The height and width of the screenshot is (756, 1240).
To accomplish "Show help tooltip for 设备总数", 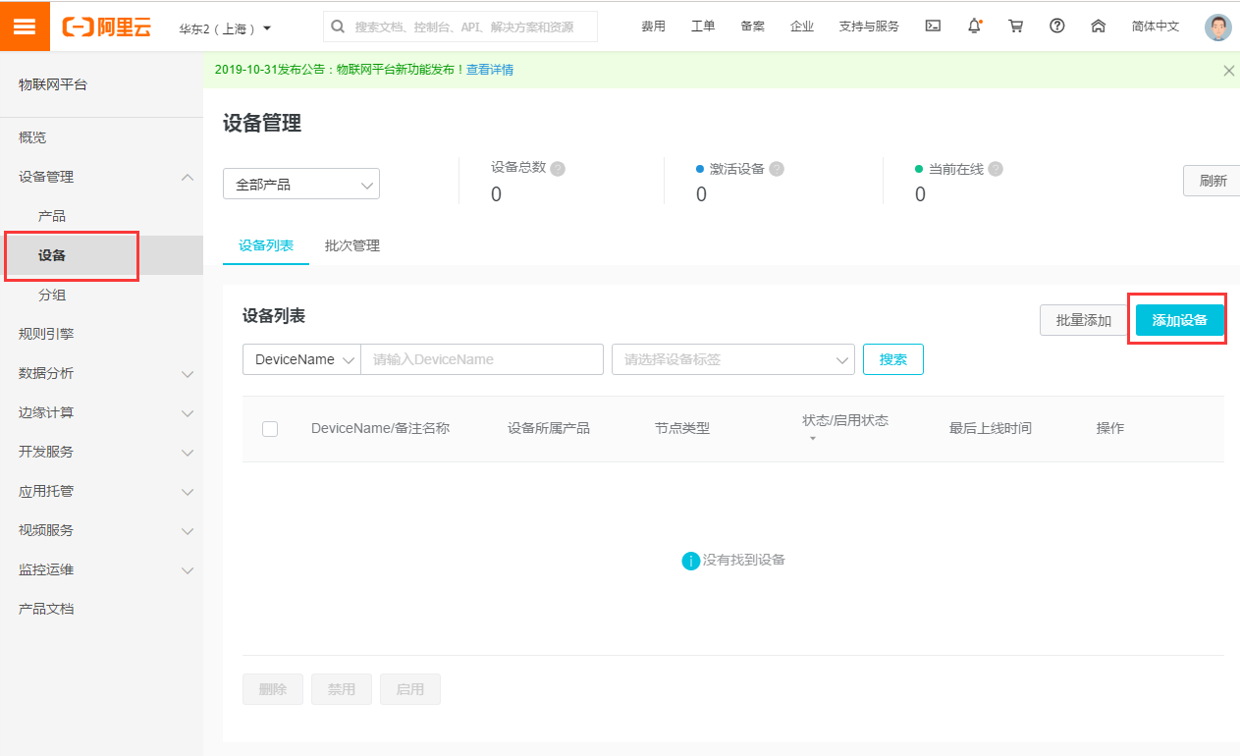I will point(558,169).
